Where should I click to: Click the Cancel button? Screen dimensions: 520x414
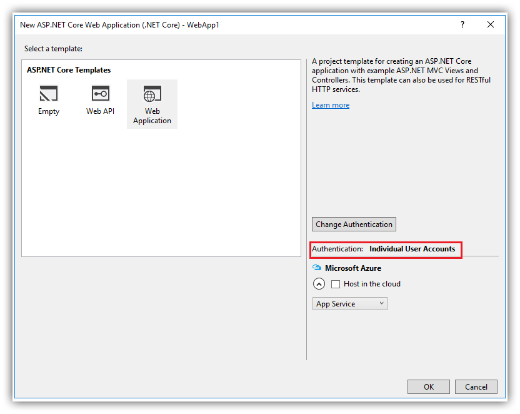pyautogui.click(x=476, y=387)
